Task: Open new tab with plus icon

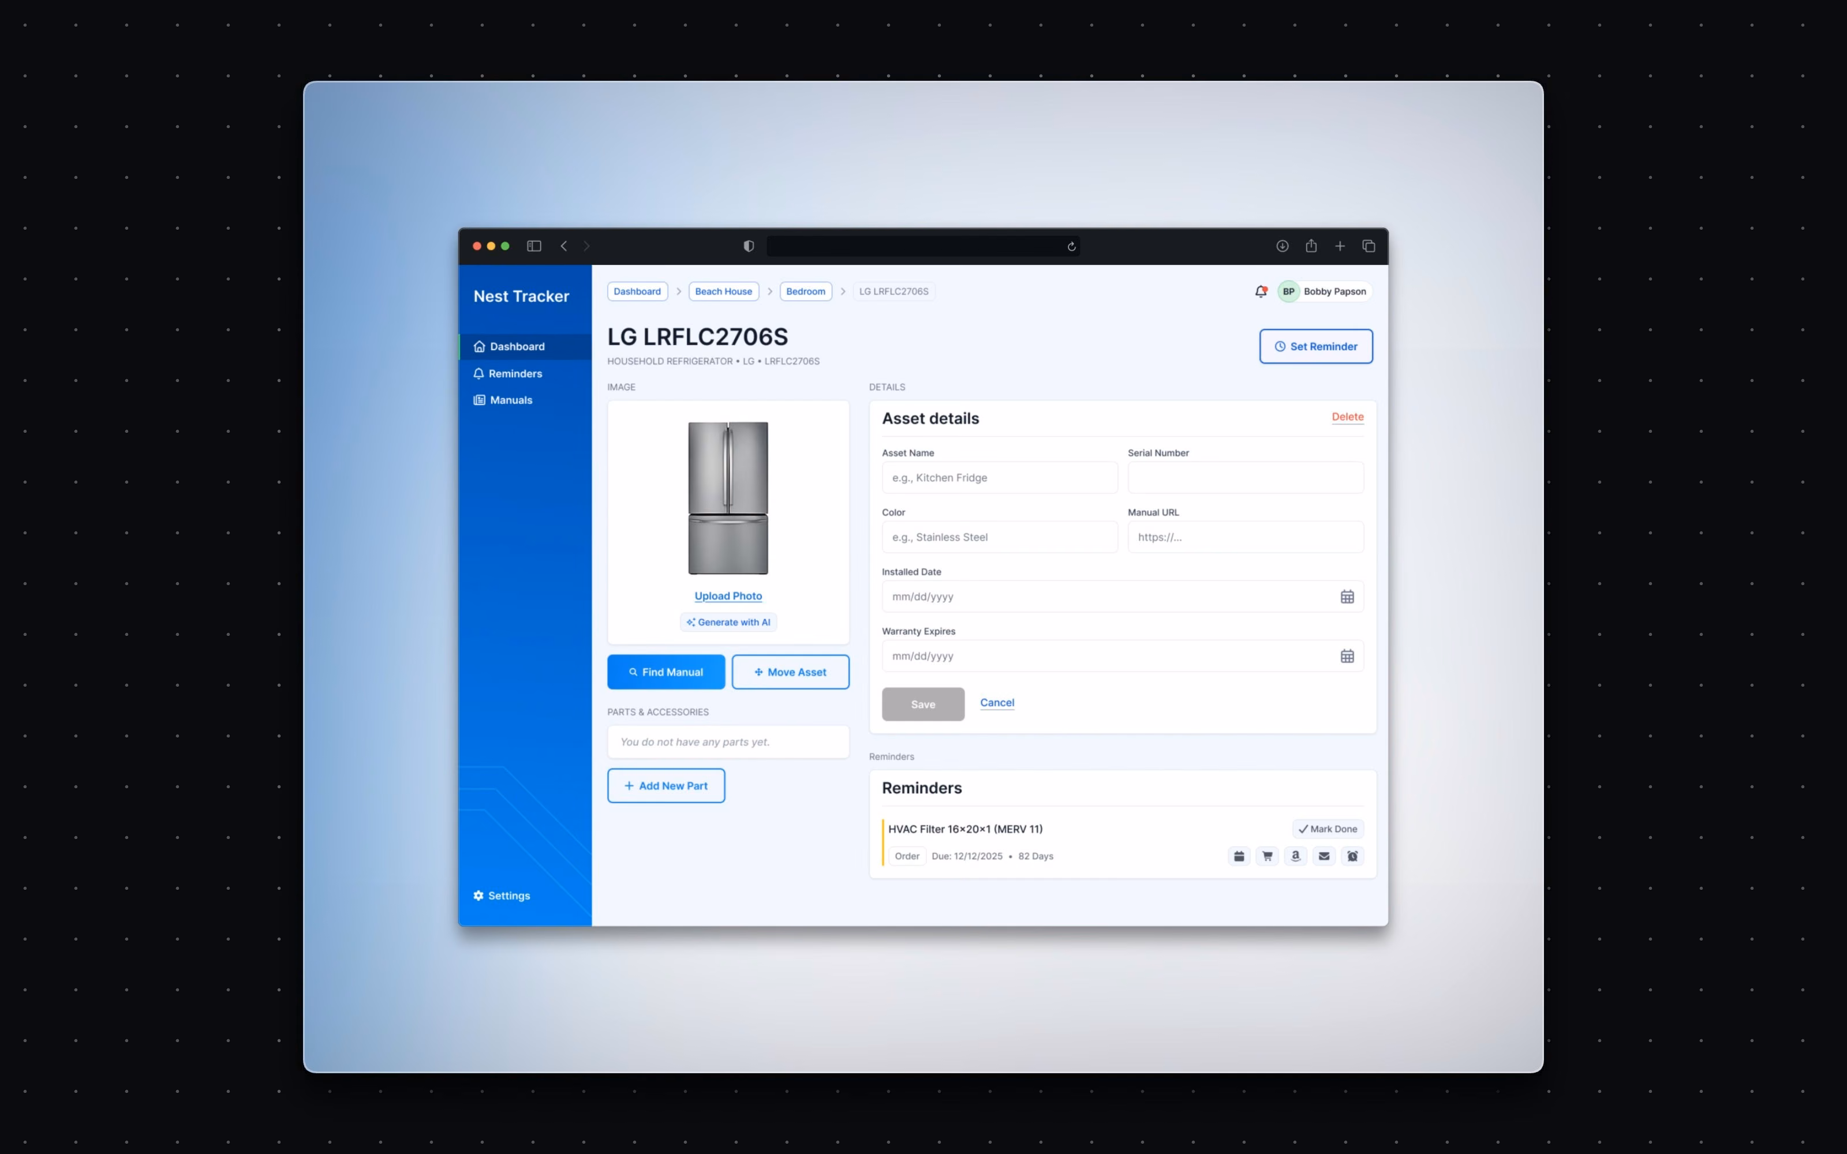Action: pos(1340,246)
